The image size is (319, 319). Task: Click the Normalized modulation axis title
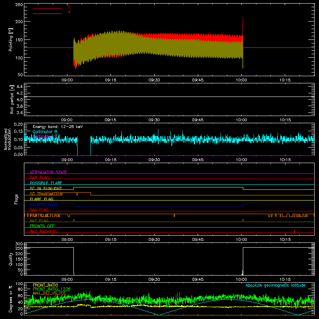point(8,139)
